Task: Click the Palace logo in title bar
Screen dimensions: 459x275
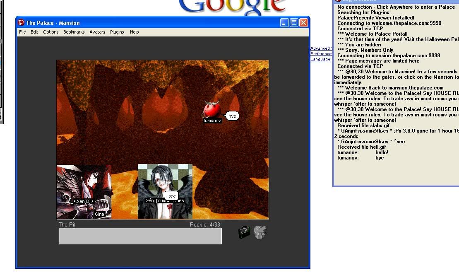Action: pos(21,22)
